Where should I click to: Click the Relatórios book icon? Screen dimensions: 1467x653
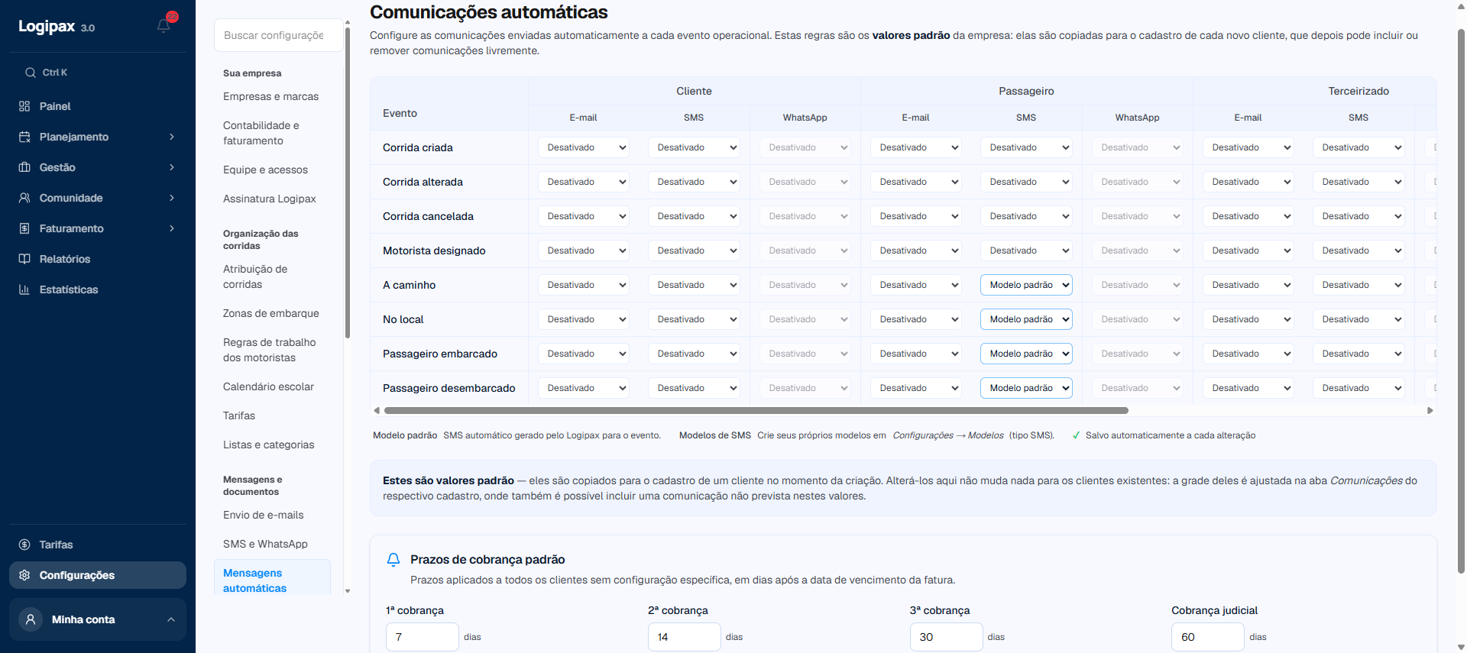24,259
